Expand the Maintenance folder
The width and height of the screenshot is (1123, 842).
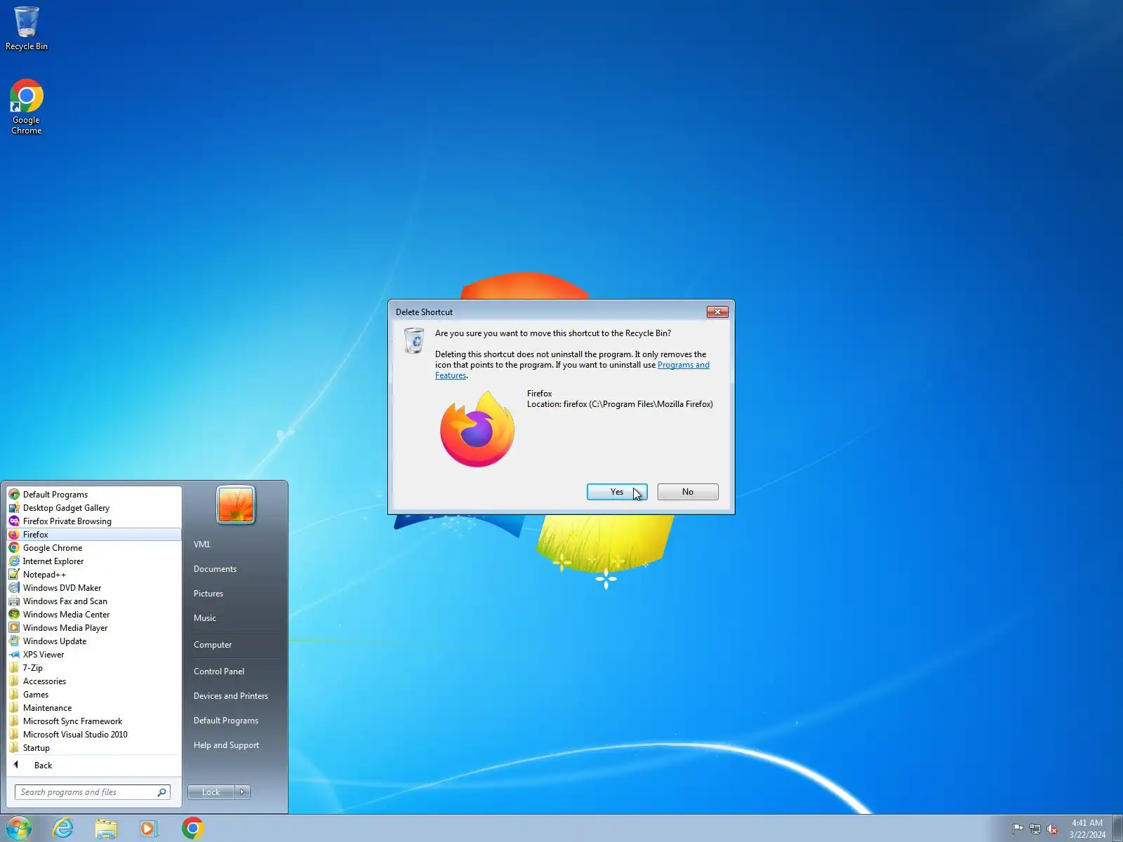[x=94, y=708]
